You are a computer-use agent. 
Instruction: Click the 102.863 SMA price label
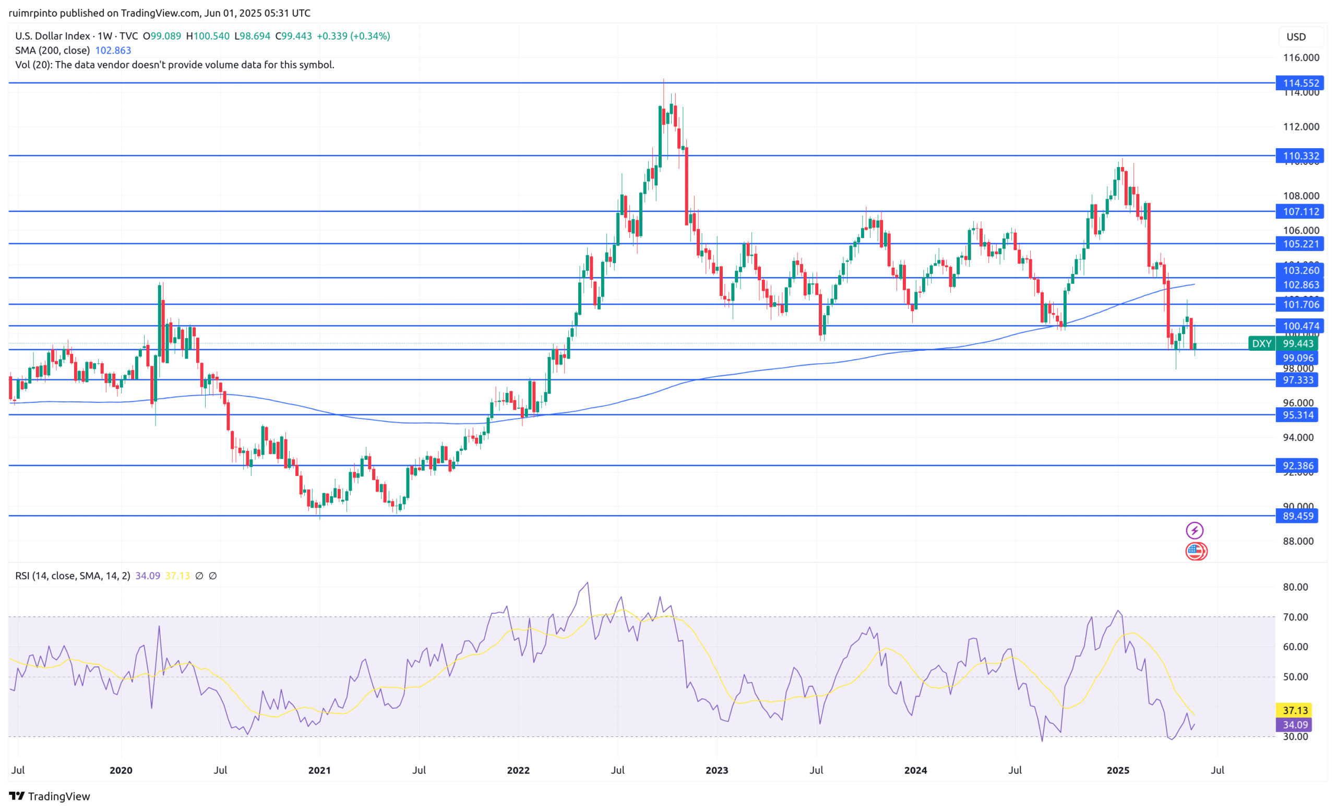click(x=1300, y=284)
